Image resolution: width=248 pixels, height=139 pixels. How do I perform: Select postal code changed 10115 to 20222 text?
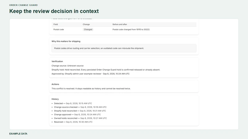131,29
